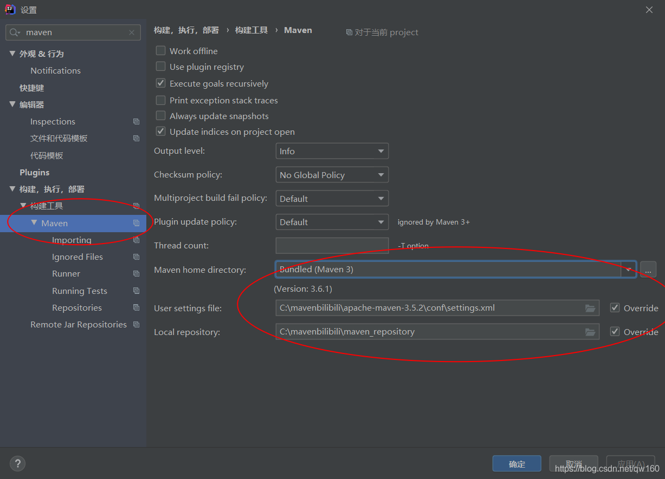Click 构建，执行，部署 breadcrumb
The height and width of the screenshot is (479, 665).
point(186,30)
